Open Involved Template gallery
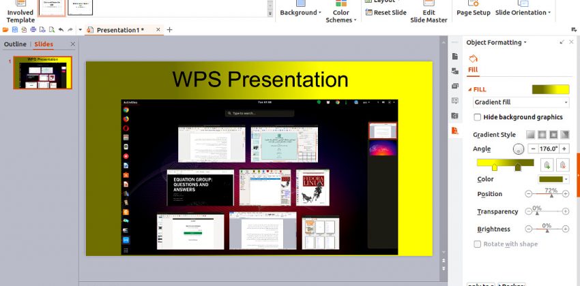This screenshot has width=580, height=286. (x=20, y=12)
